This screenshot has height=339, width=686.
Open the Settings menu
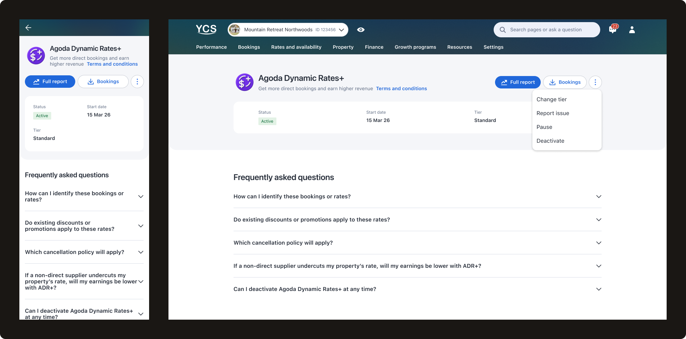(494, 47)
